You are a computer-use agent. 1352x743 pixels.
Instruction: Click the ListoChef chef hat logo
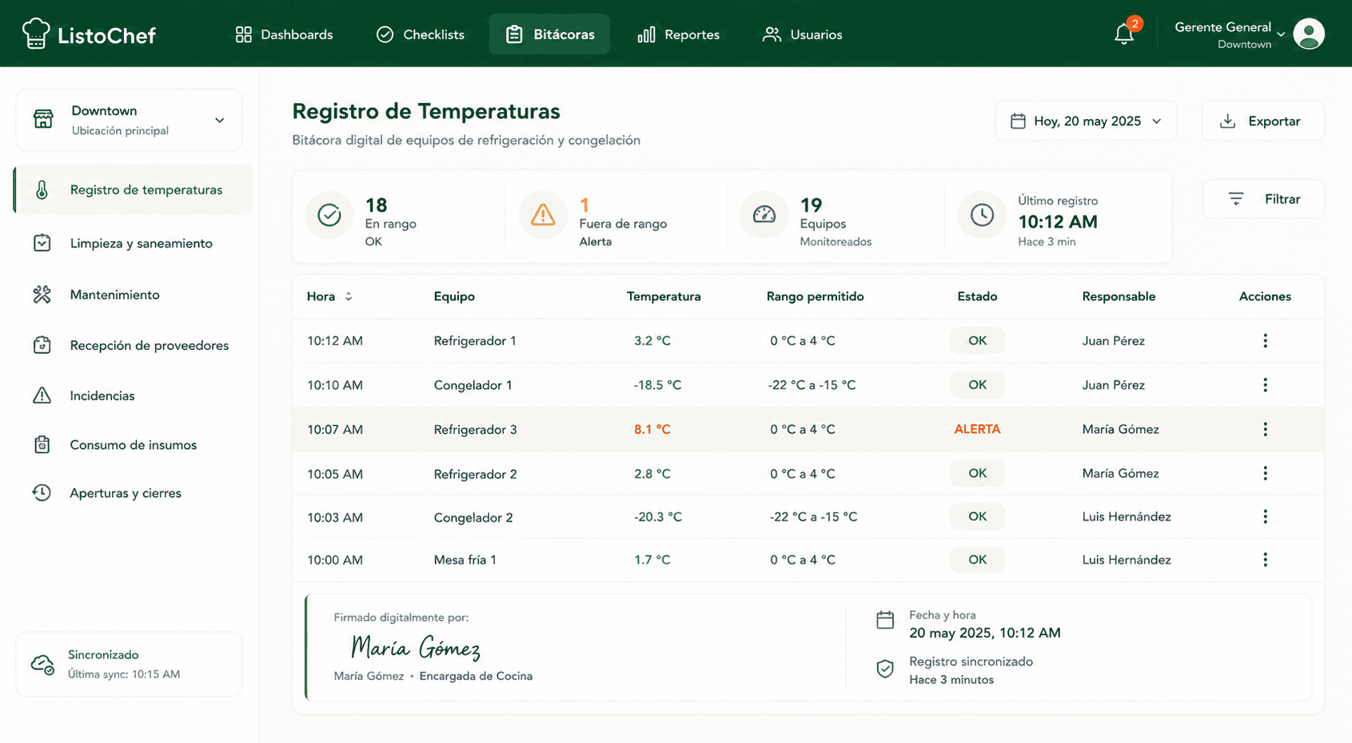[x=36, y=34]
